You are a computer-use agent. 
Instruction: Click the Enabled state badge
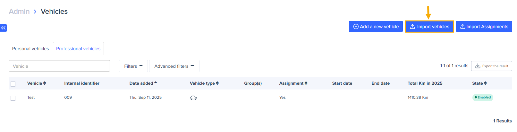click(483, 97)
